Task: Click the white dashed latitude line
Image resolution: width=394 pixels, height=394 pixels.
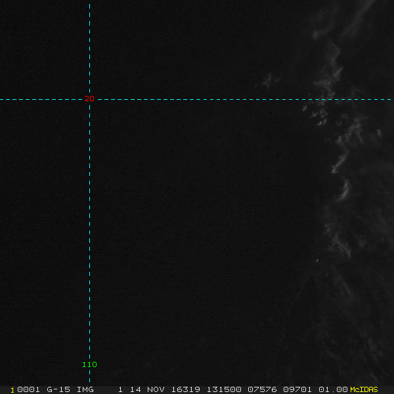Action: coord(197,99)
